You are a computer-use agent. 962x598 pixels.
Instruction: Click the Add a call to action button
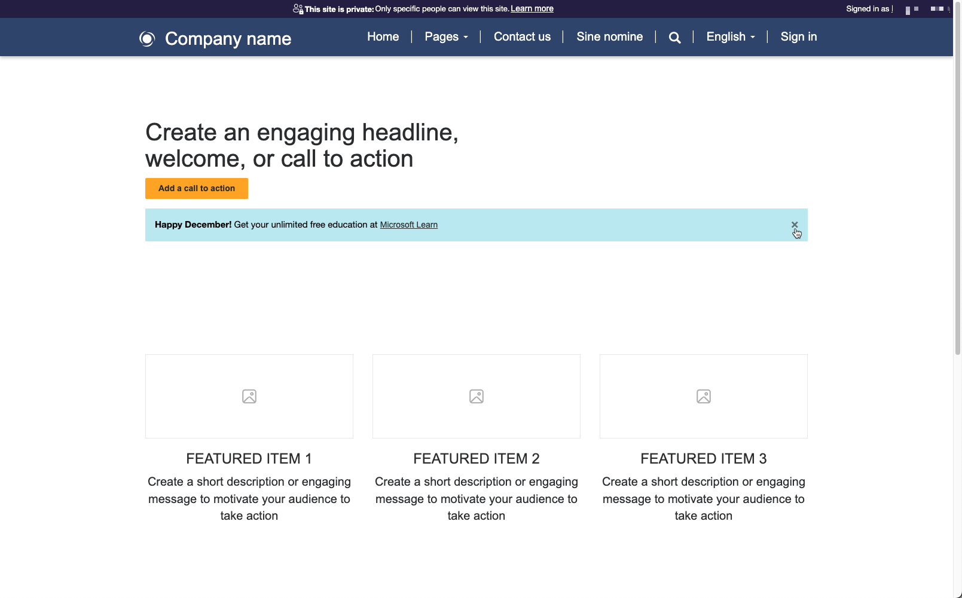pyautogui.click(x=196, y=188)
